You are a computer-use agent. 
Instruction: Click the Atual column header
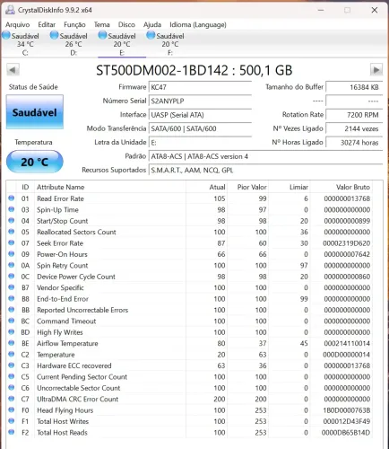pyautogui.click(x=206, y=187)
